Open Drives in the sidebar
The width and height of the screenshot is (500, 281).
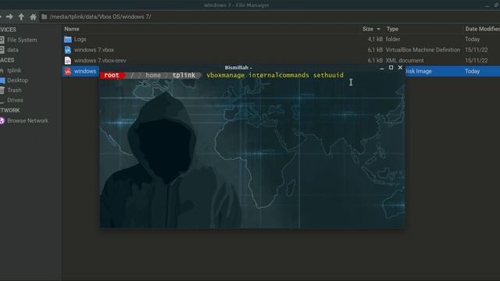coord(15,100)
